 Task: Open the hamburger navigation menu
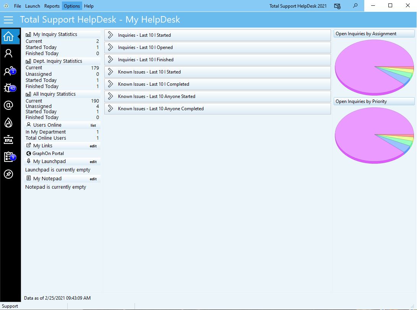click(8, 20)
